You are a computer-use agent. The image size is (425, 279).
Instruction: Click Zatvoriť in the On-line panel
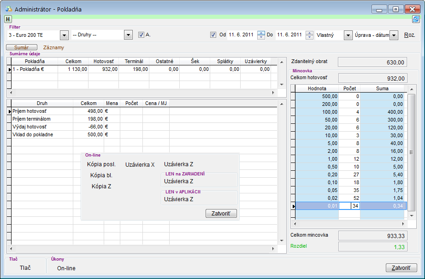coord(221,214)
